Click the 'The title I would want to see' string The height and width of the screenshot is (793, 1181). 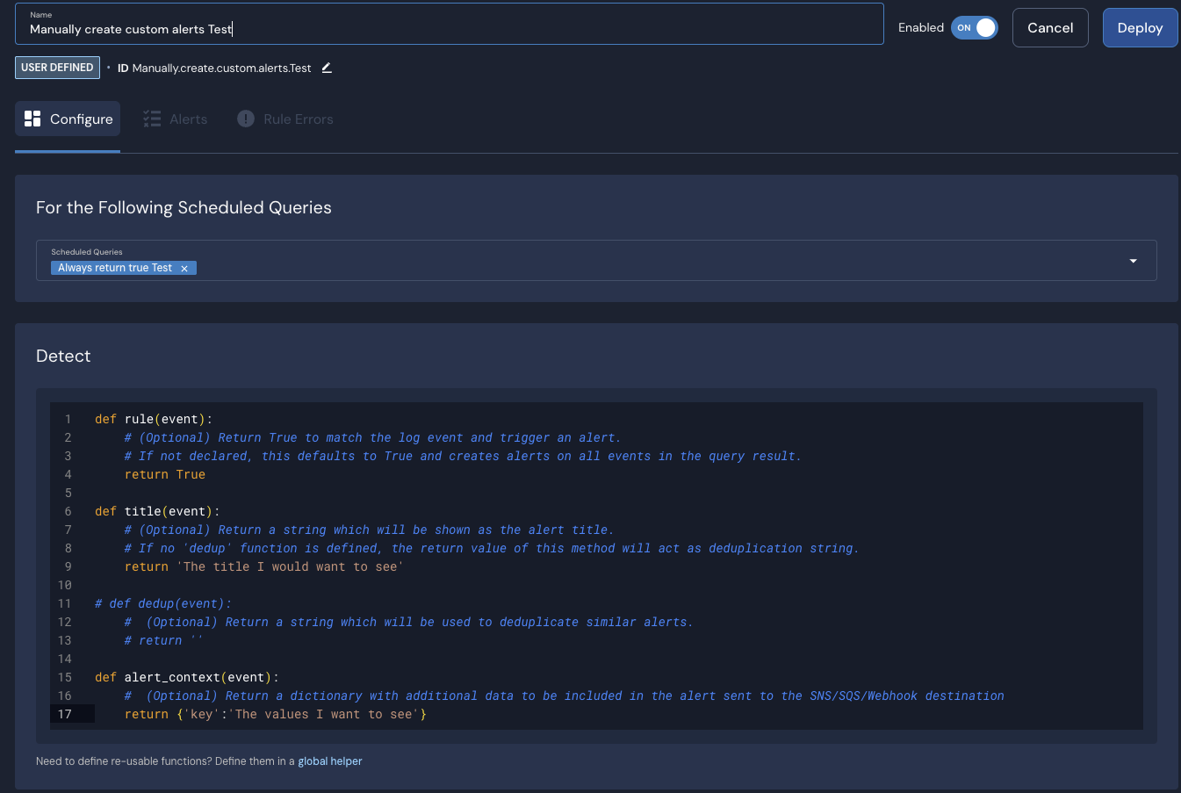pos(290,566)
